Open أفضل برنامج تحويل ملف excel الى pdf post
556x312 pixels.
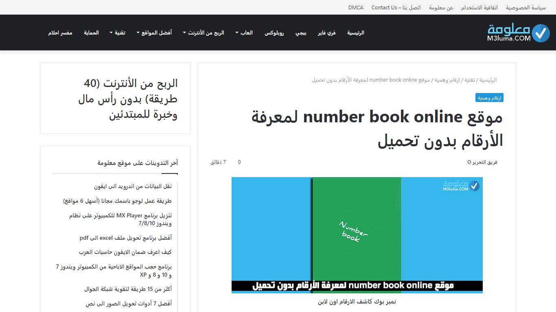coord(126,238)
